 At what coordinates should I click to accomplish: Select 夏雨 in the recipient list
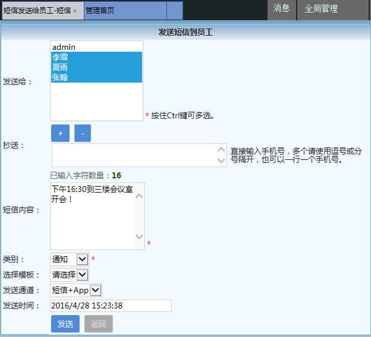pos(60,67)
